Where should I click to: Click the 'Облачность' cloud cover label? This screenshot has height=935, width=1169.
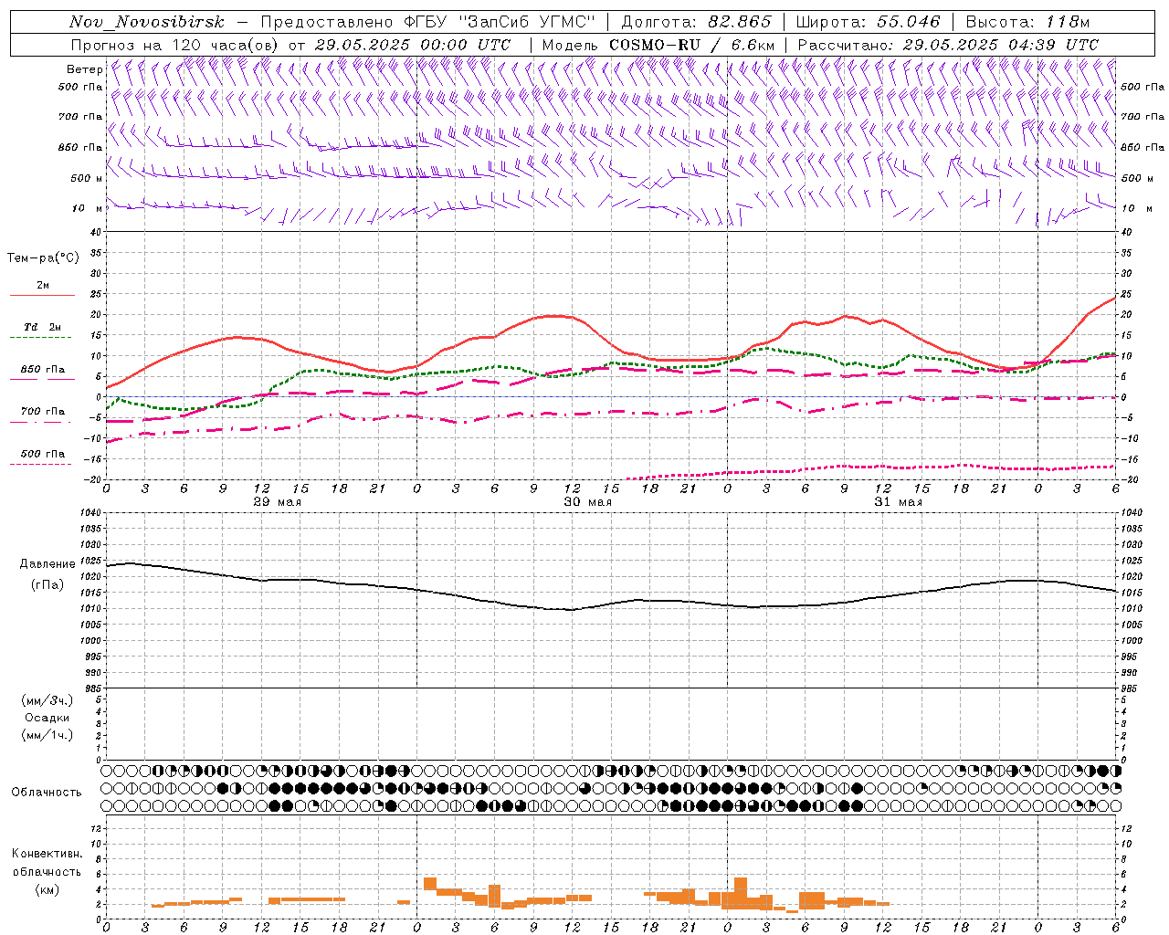tap(47, 792)
